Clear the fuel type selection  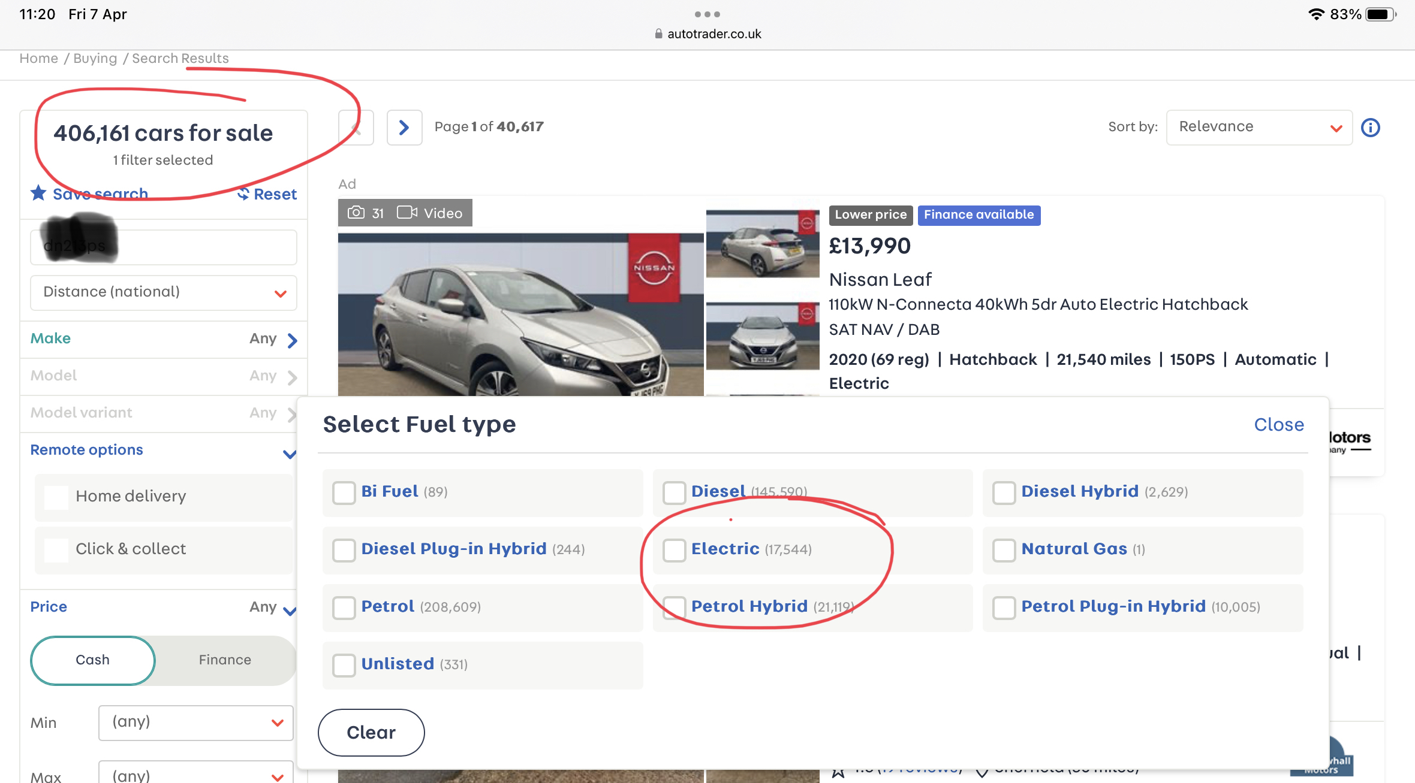[x=371, y=732]
